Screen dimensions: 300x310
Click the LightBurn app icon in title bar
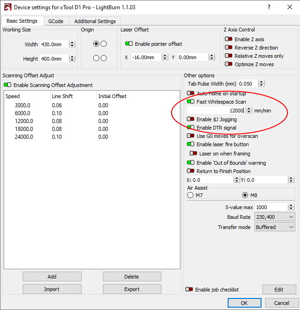click(8, 7)
